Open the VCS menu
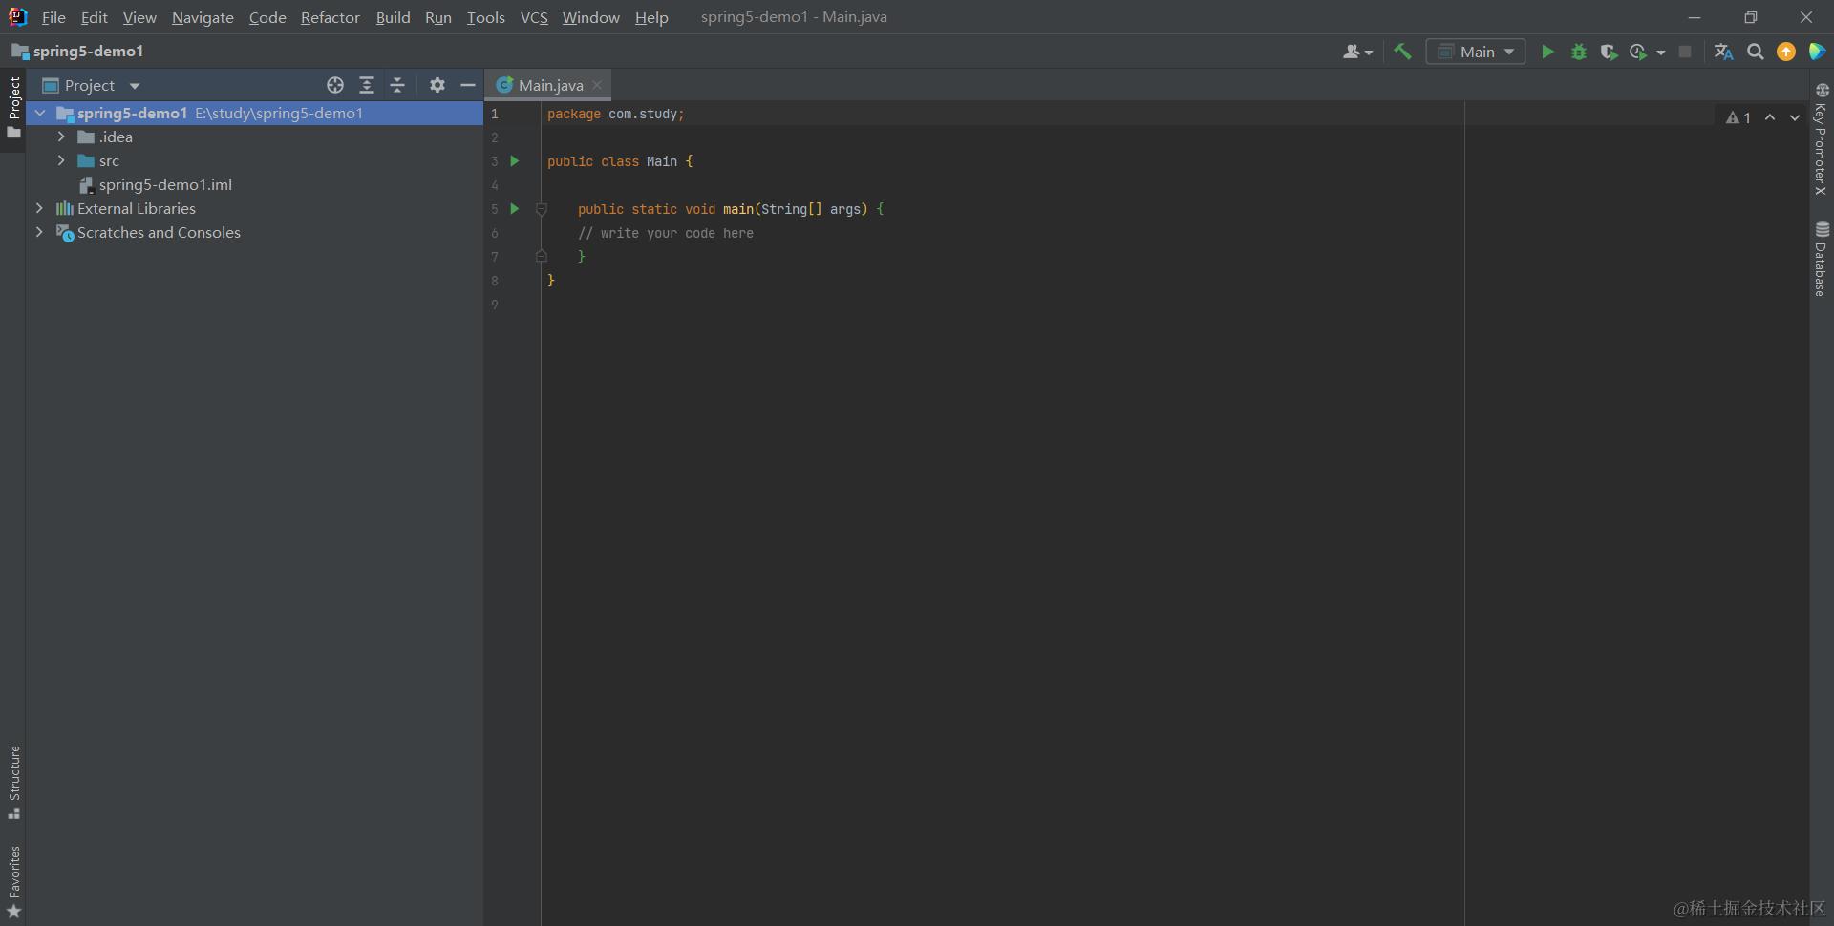Image resolution: width=1834 pixels, height=926 pixels. [x=534, y=17]
